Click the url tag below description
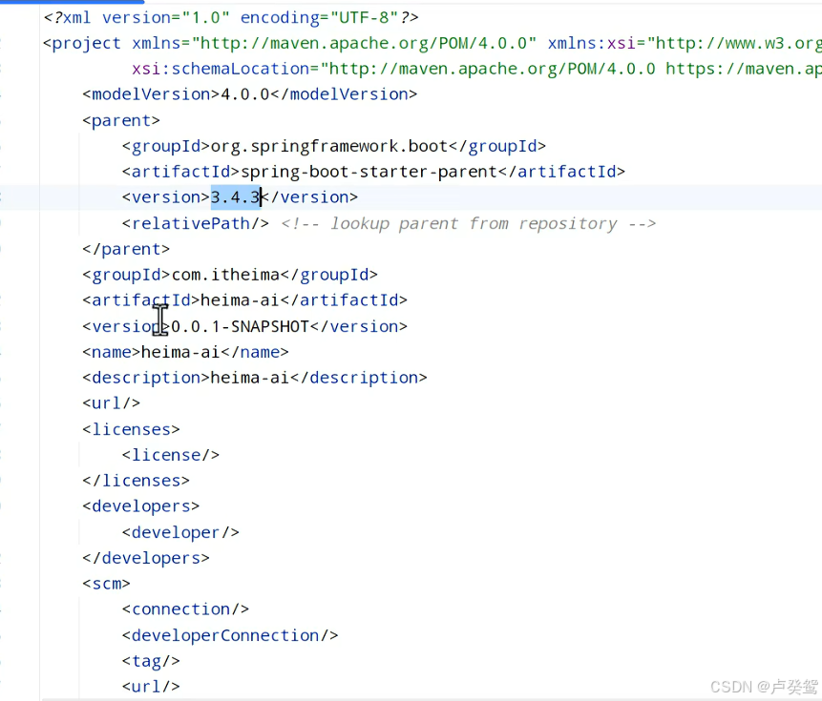The image size is (822, 701). [111, 403]
